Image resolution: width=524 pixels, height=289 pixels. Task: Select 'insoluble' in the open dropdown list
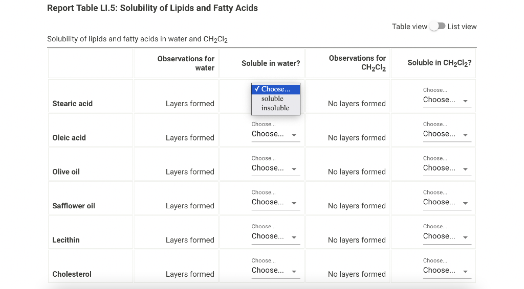[276, 108]
